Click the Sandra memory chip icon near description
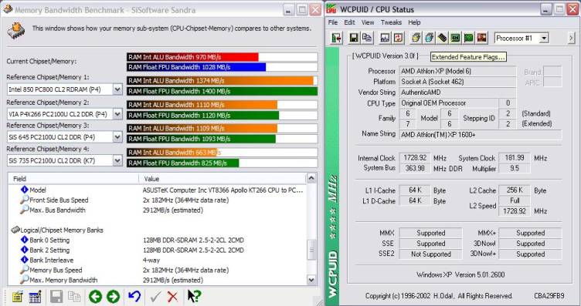 pyautogui.click(x=16, y=30)
